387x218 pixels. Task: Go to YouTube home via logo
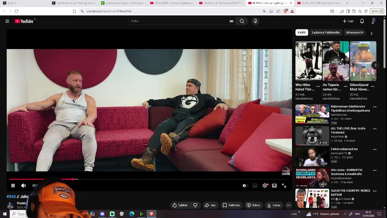(x=24, y=21)
